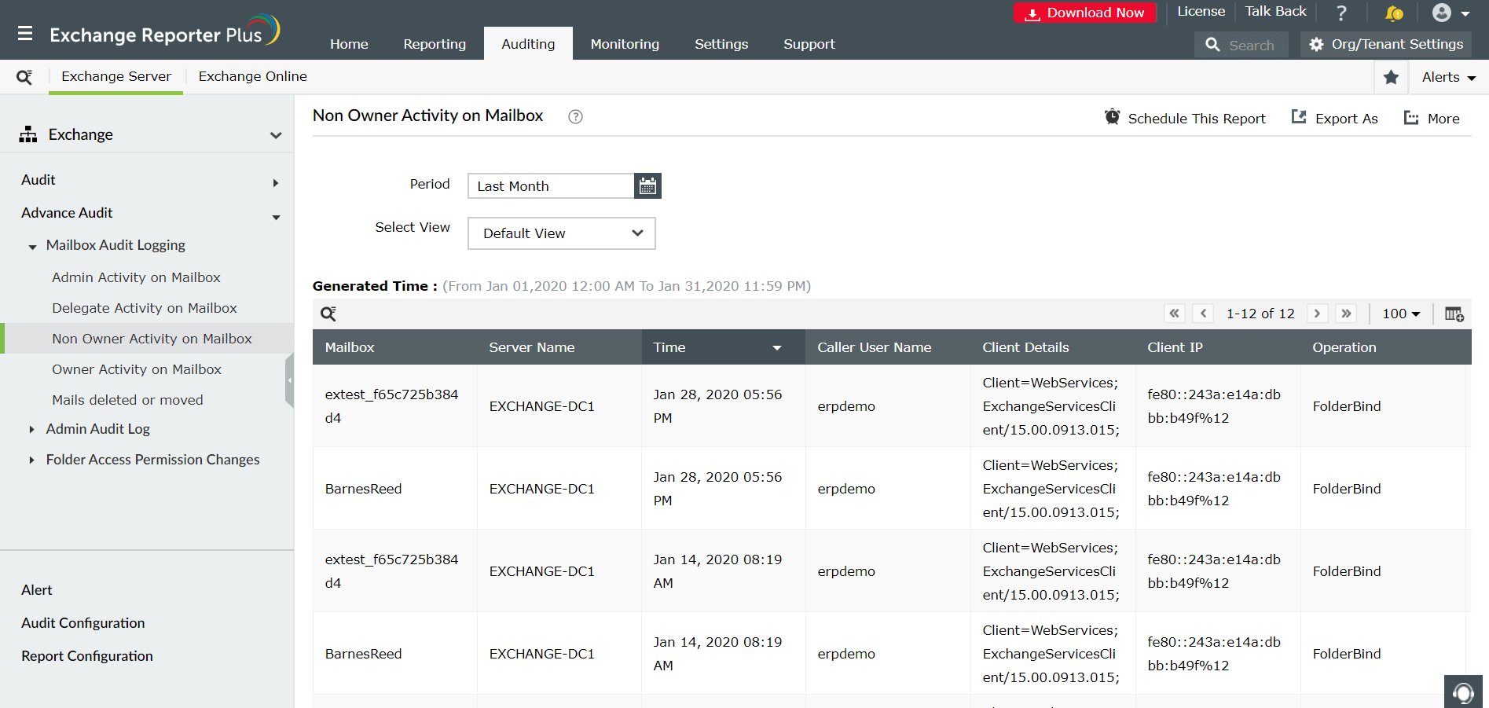The height and width of the screenshot is (708, 1489).
Task: Open Audit Configuration in sidebar
Action: point(83,623)
